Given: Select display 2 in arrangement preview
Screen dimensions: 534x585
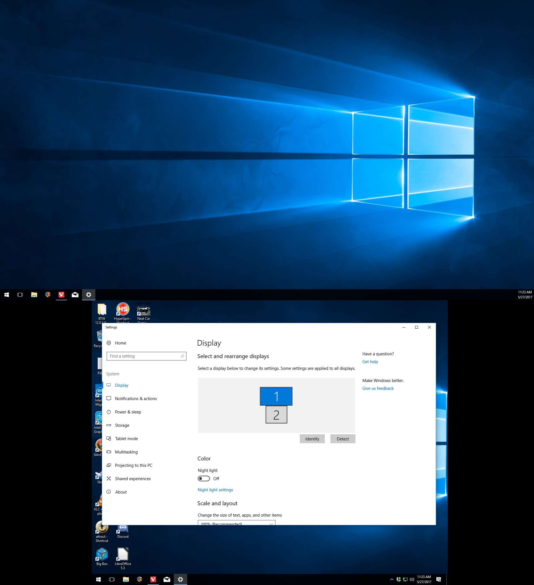Looking at the screenshot, I should [x=276, y=415].
